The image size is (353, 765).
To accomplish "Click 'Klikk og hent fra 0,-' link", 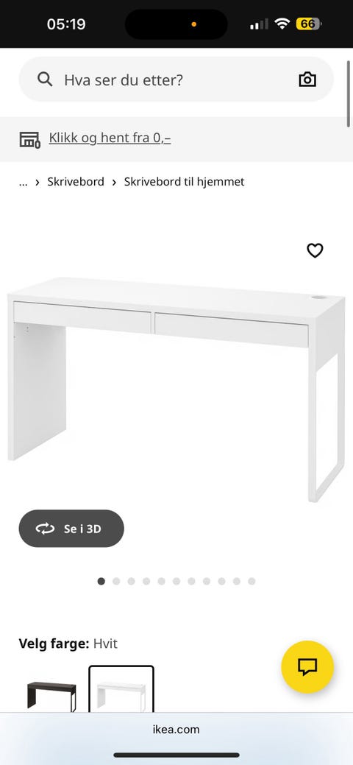I will [x=110, y=138].
